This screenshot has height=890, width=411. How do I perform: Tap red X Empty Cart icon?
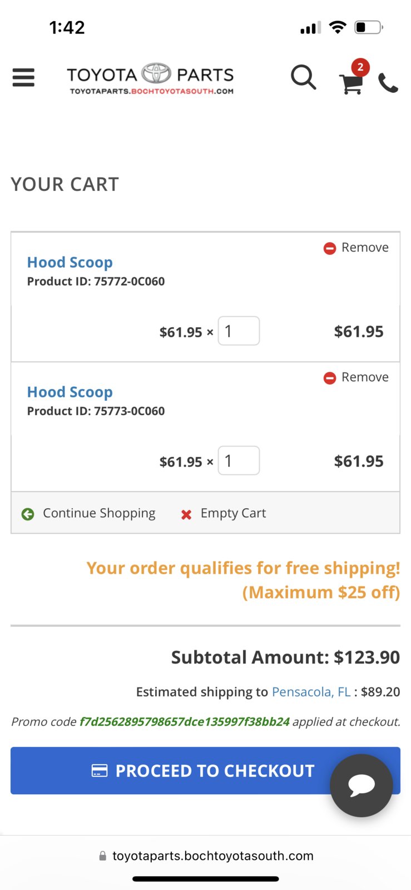[186, 515]
